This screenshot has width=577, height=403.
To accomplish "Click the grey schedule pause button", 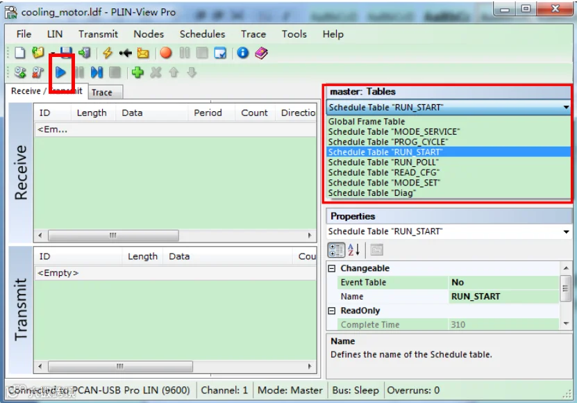I will click(79, 72).
